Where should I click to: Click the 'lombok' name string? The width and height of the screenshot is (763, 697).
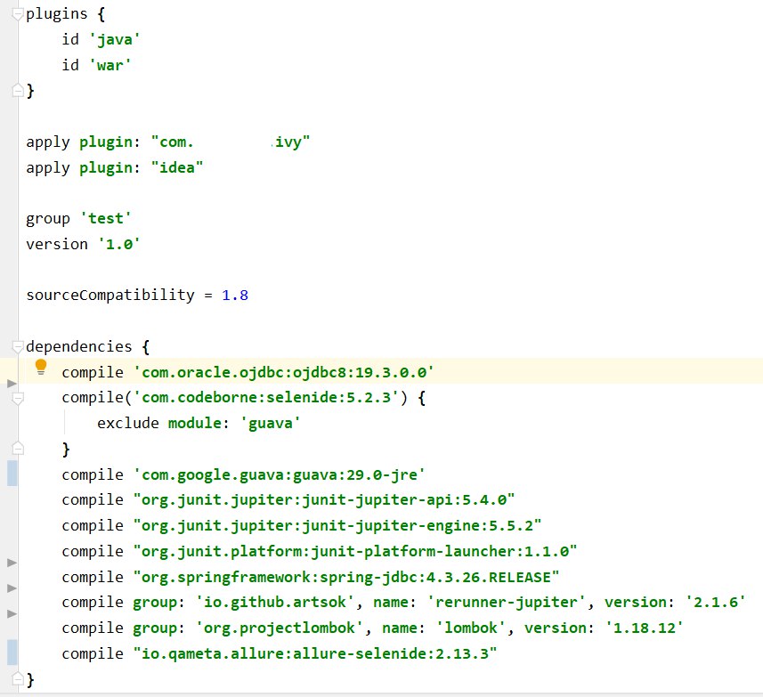[x=471, y=628]
